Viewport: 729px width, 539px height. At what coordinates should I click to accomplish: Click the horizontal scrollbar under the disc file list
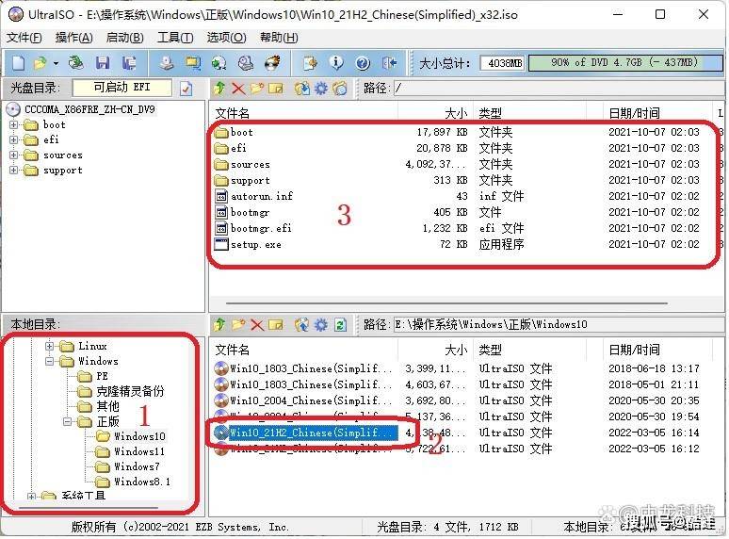[x=446, y=303]
